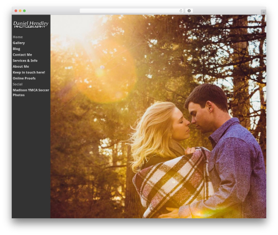Click the couple hero photograph

[x=158, y=117]
